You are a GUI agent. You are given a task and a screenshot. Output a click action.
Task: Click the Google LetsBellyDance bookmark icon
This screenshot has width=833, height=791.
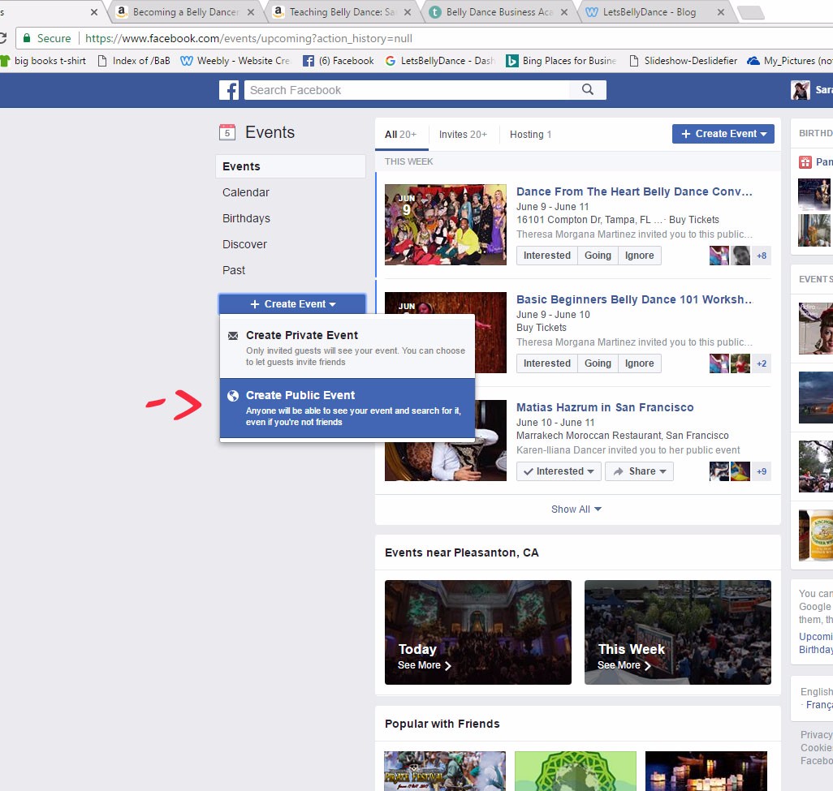coord(391,61)
